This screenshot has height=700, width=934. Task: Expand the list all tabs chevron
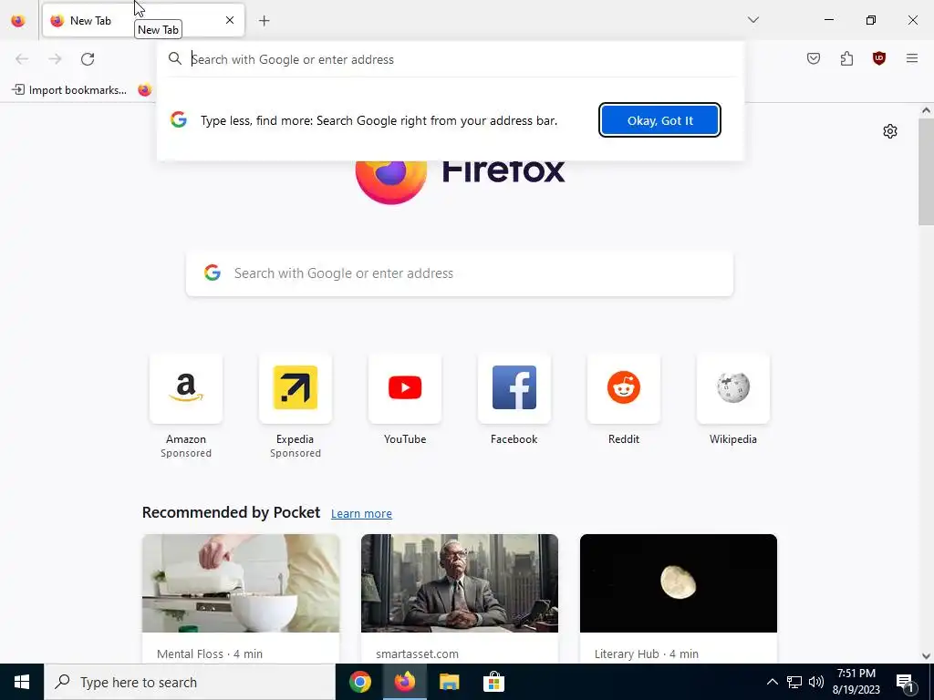point(753,20)
